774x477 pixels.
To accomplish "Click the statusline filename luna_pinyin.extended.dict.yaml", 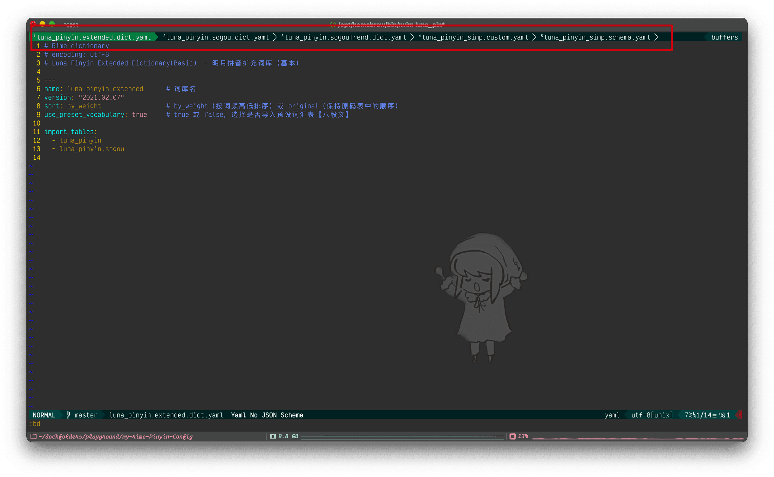I will tap(166, 415).
